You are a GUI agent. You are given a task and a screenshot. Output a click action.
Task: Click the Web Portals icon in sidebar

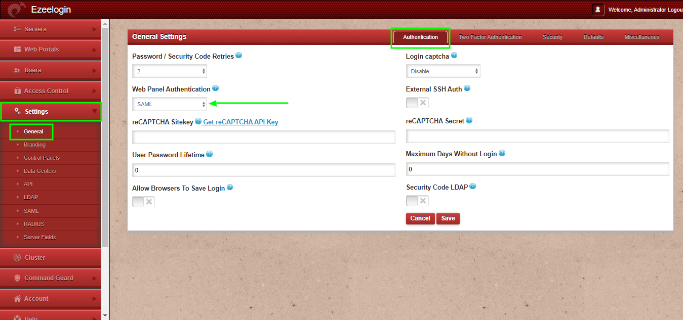click(x=17, y=50)
